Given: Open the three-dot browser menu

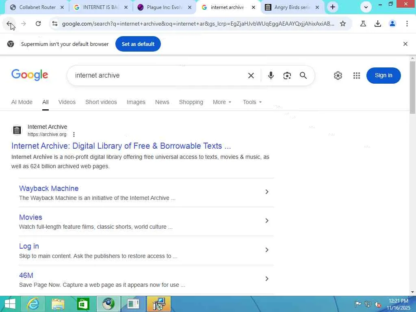Looking at the screenshot, I should coord(407,24).
